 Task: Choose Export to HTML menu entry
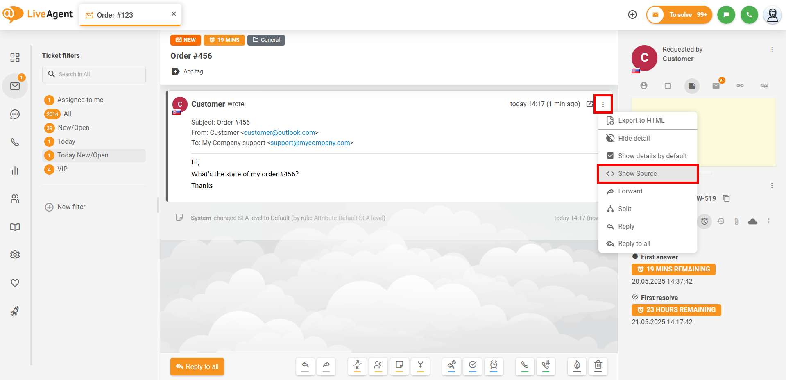(x=641, y=120)
